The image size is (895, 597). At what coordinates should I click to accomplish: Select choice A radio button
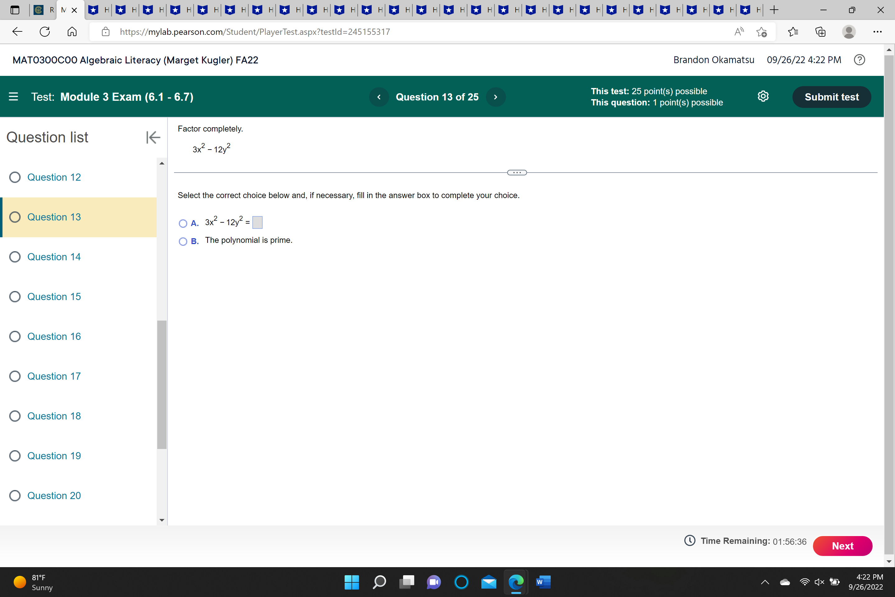[x=183, y=224]
